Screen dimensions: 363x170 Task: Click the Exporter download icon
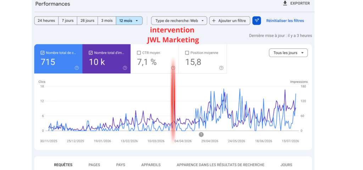(285, 3)
